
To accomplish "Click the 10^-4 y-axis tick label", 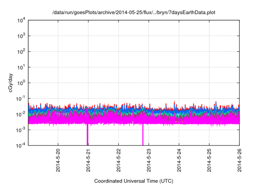I will click(21, 145).
